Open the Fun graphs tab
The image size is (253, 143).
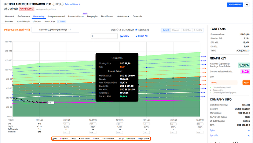[92, 17]
